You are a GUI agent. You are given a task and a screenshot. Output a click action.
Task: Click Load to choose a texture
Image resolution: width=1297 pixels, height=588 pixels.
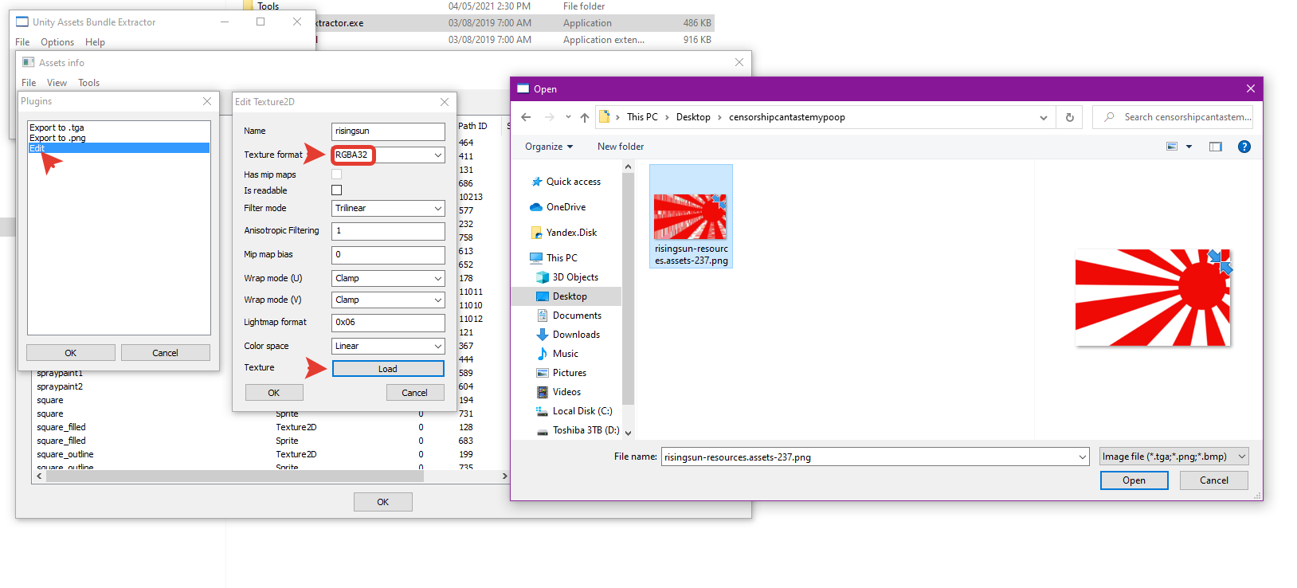tap(388, 369)
